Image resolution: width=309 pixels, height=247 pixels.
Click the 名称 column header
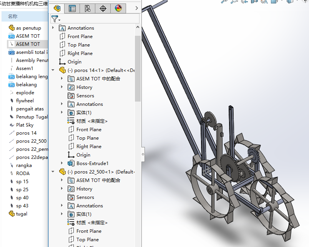pos(13,17)
